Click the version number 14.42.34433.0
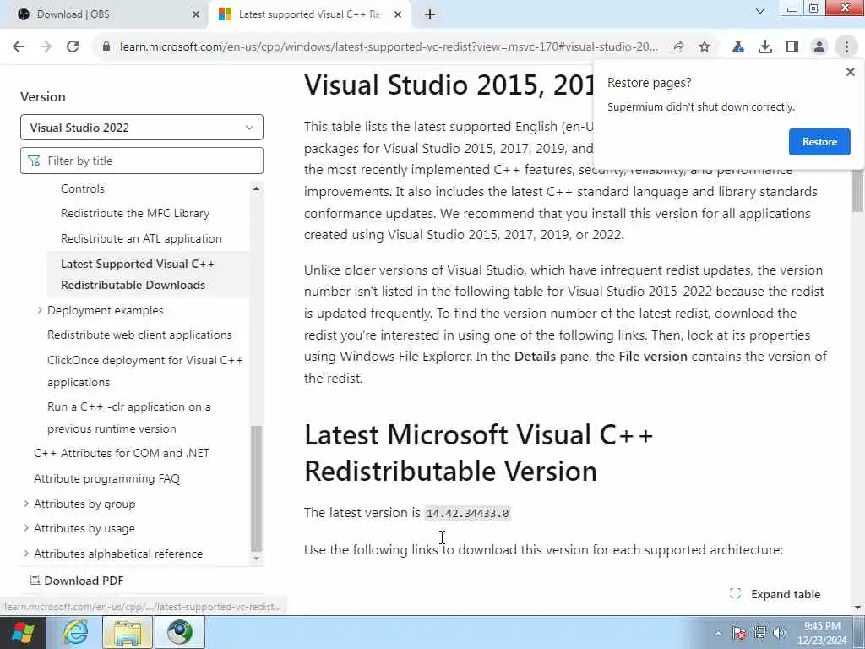Screen dimensions: 865x649 click(x=468, y=513)
